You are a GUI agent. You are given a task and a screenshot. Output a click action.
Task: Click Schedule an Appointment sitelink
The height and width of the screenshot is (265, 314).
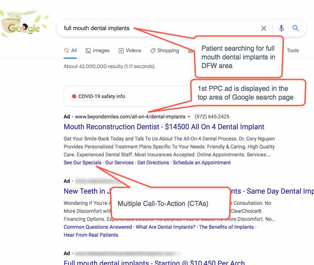point(202,163)
